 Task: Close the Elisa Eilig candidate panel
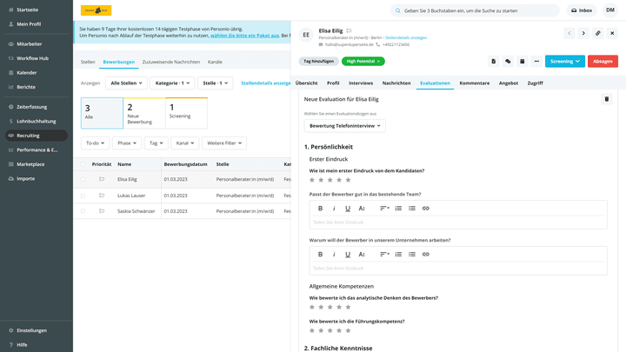click(612, 33)
